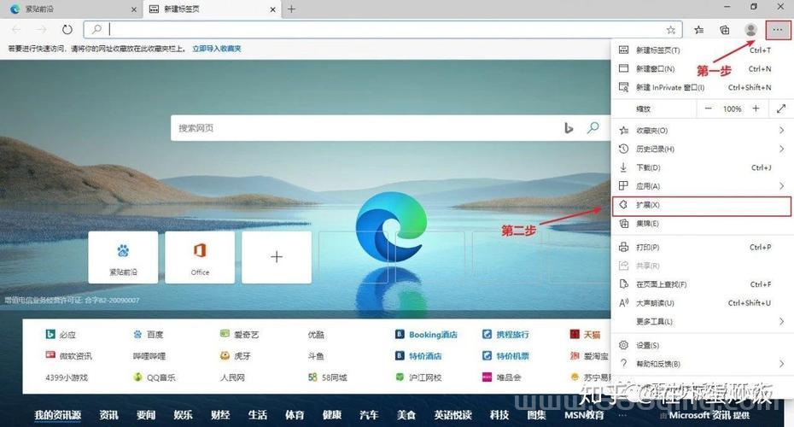Select the 财经 news tab

coord(220,415)
